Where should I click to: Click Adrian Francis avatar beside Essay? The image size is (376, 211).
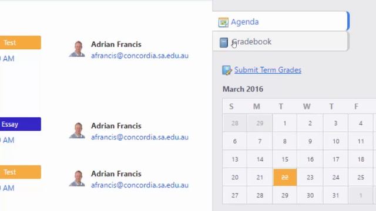77,131
